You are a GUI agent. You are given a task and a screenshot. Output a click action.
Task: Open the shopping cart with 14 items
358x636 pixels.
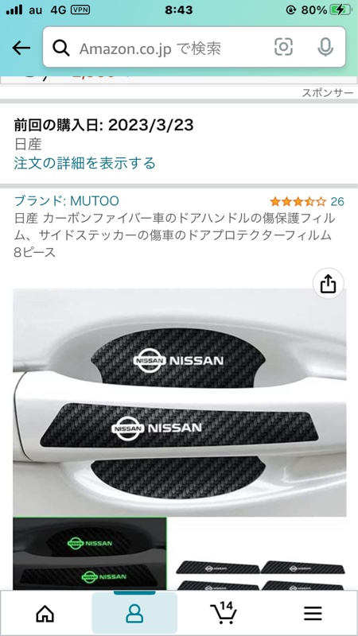(x=224, y=613)
